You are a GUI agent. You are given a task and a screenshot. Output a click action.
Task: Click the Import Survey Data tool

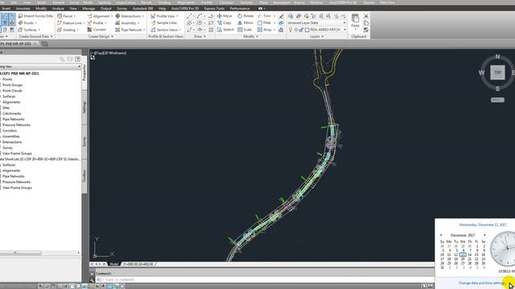(35, 16)
